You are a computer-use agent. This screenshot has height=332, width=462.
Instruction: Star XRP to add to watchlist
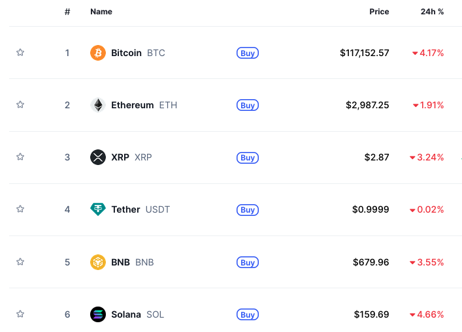point(20,157)
